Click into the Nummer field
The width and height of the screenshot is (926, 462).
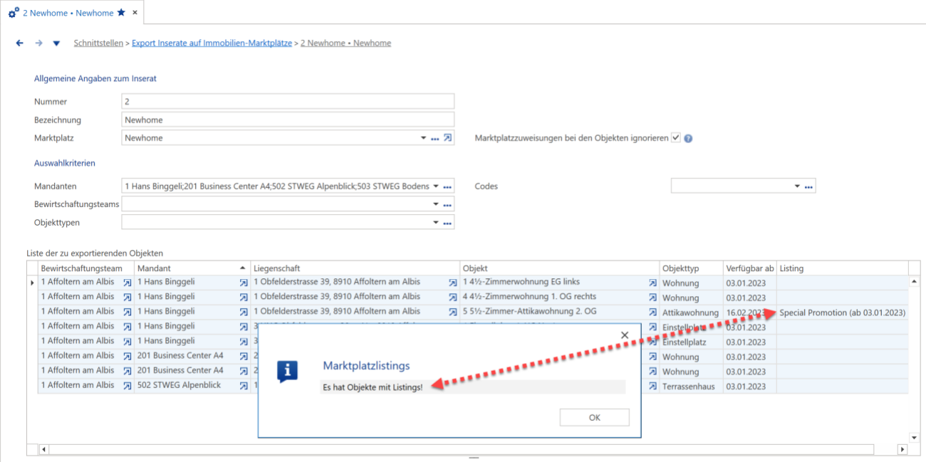288,102
